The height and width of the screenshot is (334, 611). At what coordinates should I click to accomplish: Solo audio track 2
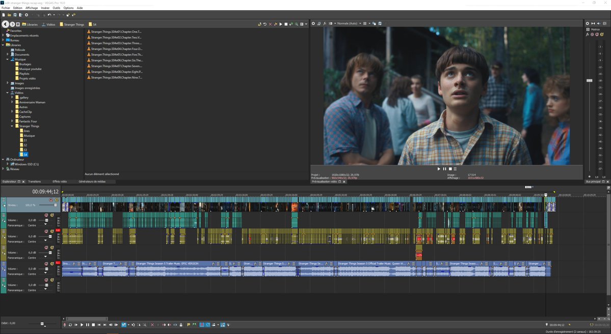pyautogui.click(x=52, y=215)
